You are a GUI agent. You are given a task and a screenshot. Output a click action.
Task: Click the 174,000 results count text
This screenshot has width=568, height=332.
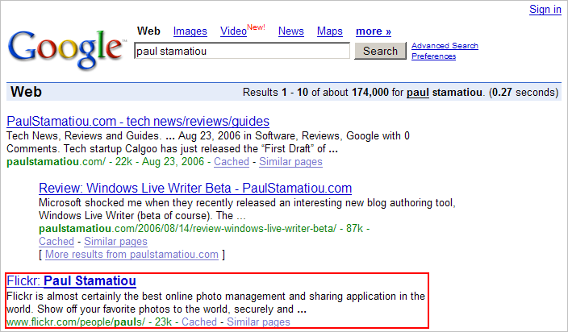pyautogui.click(x=370, y=92)
